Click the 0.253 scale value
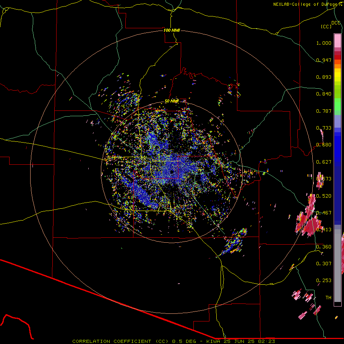 pyautogui.click(x=324, y=281)
